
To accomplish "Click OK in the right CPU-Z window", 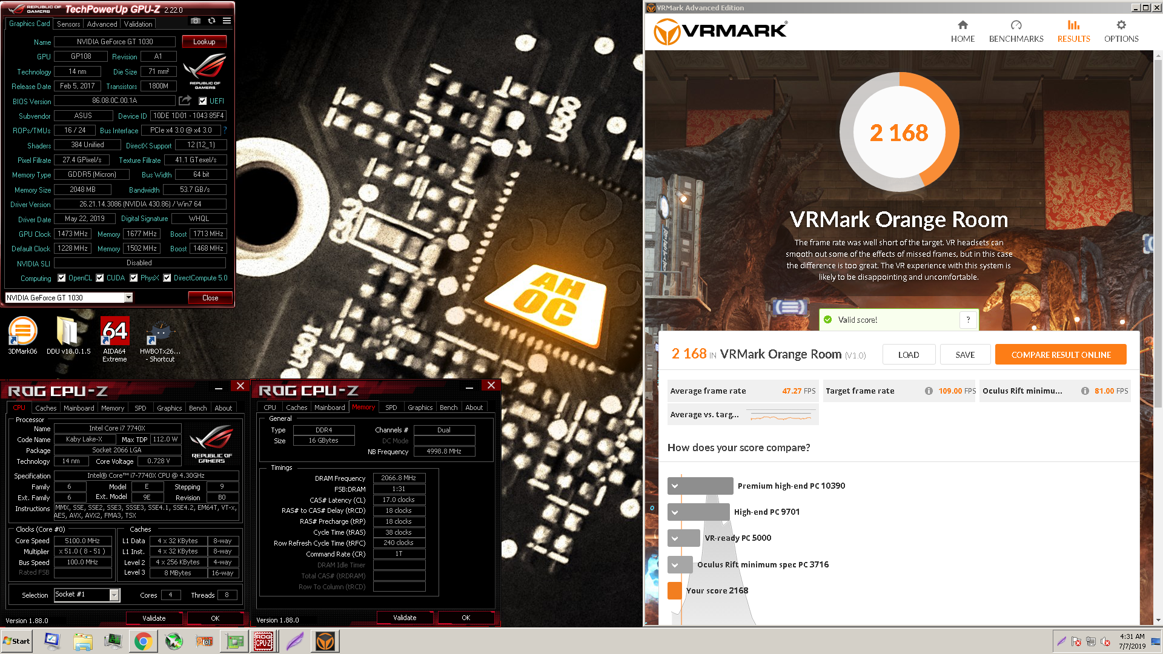I will point(466,618).
